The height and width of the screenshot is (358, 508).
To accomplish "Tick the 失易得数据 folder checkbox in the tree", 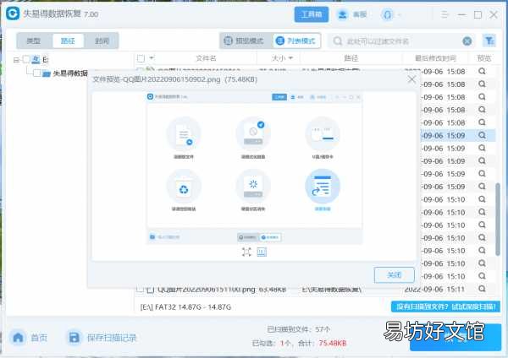I will point(37,73).
